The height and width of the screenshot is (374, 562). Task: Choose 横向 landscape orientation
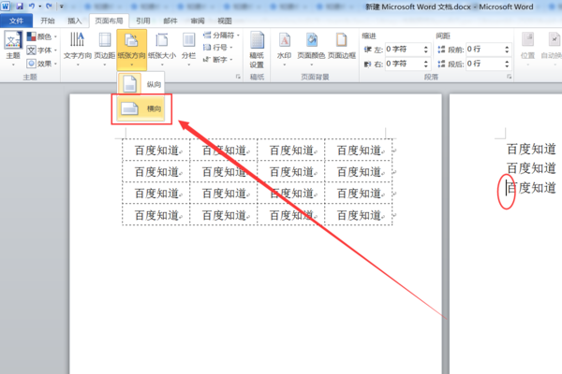pyautogui.click(x=140, y=108)
